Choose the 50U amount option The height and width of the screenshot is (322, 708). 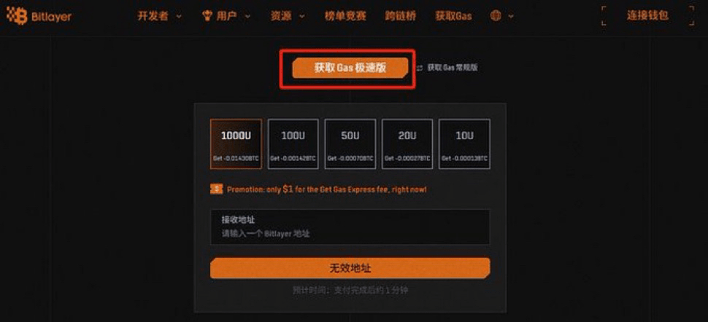tap(350, 144)
